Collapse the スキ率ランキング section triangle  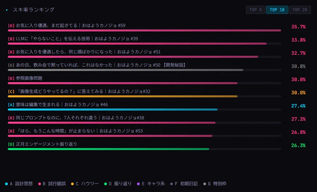7,10
